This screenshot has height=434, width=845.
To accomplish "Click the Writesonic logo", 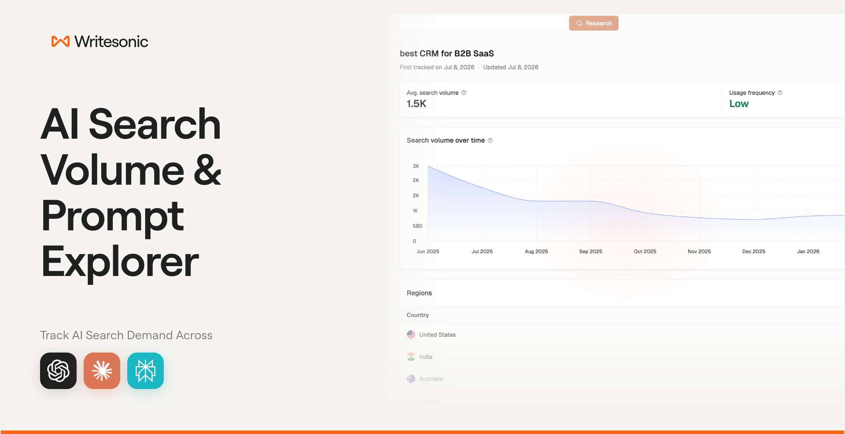I will [100, 41].
